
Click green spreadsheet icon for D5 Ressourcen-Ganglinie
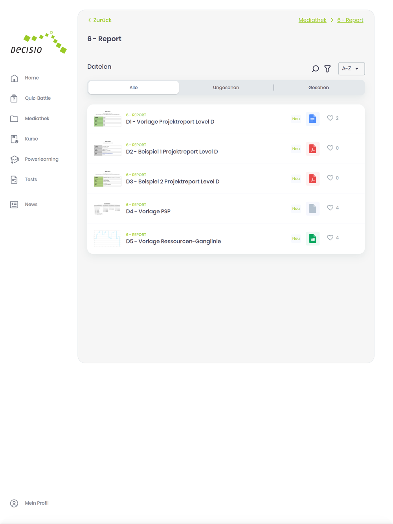312,238
